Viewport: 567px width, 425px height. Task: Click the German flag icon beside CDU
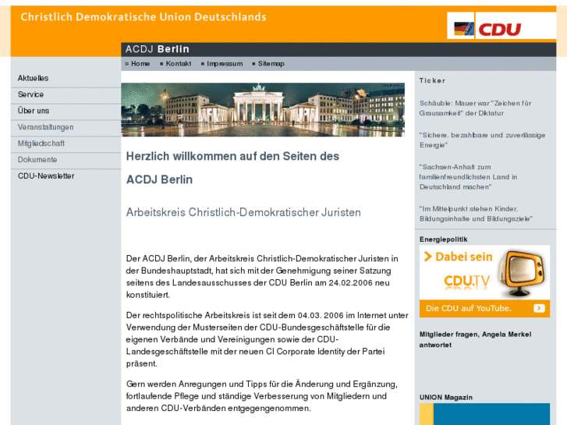464,29
